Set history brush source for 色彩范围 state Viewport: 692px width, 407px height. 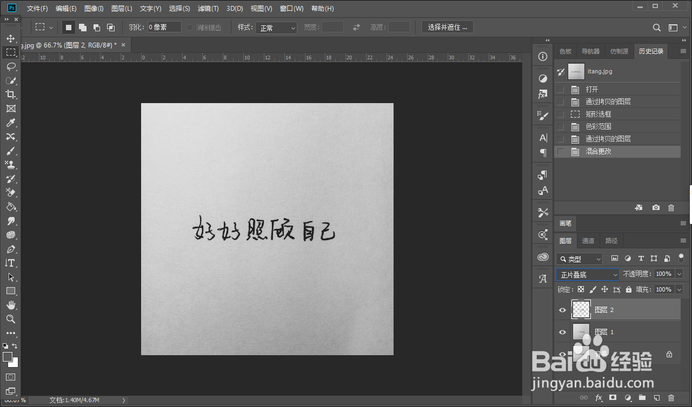tap(561, 127)
